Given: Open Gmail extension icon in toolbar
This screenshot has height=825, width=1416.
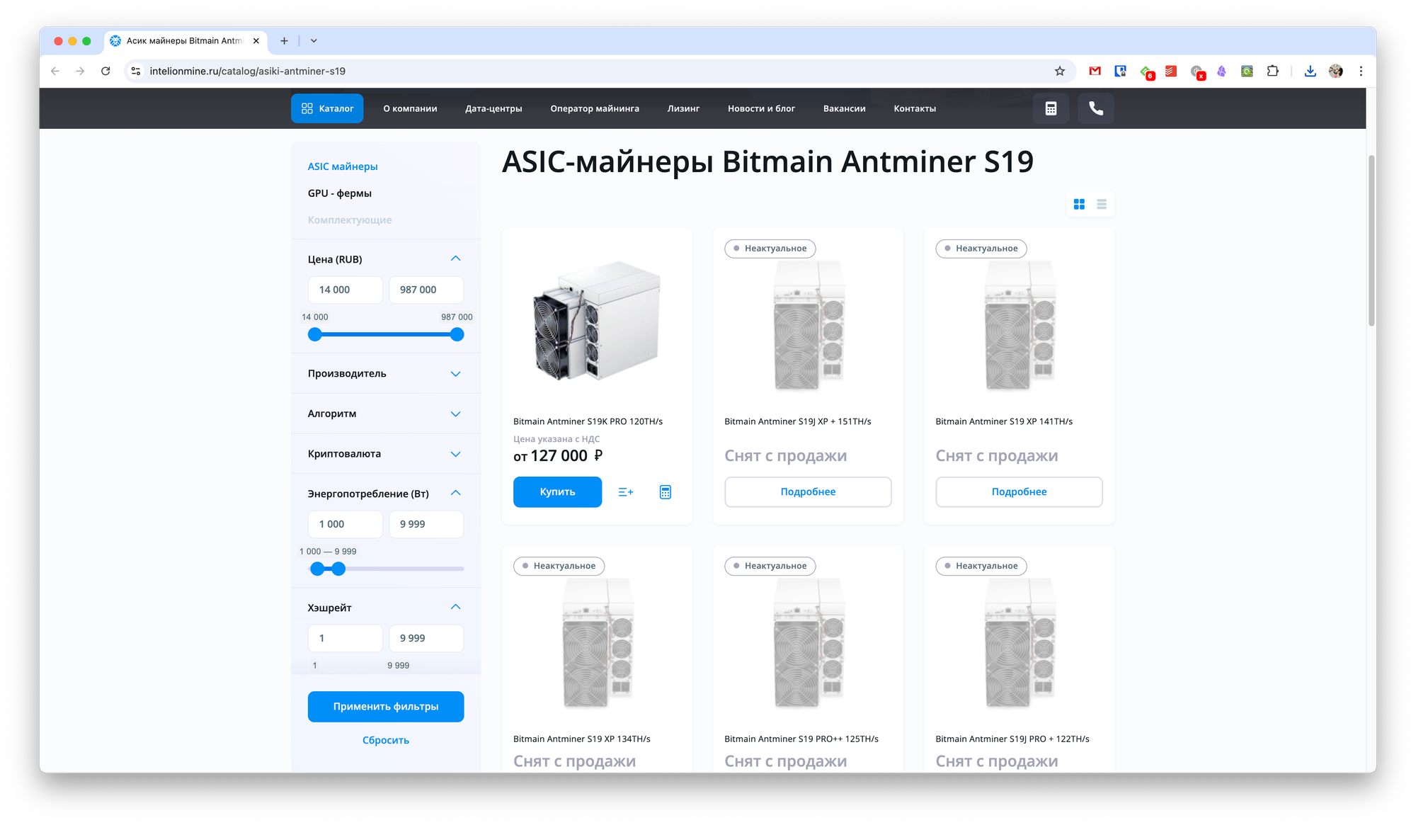Looking at the screenshot, I should [x=1095, y=71].
